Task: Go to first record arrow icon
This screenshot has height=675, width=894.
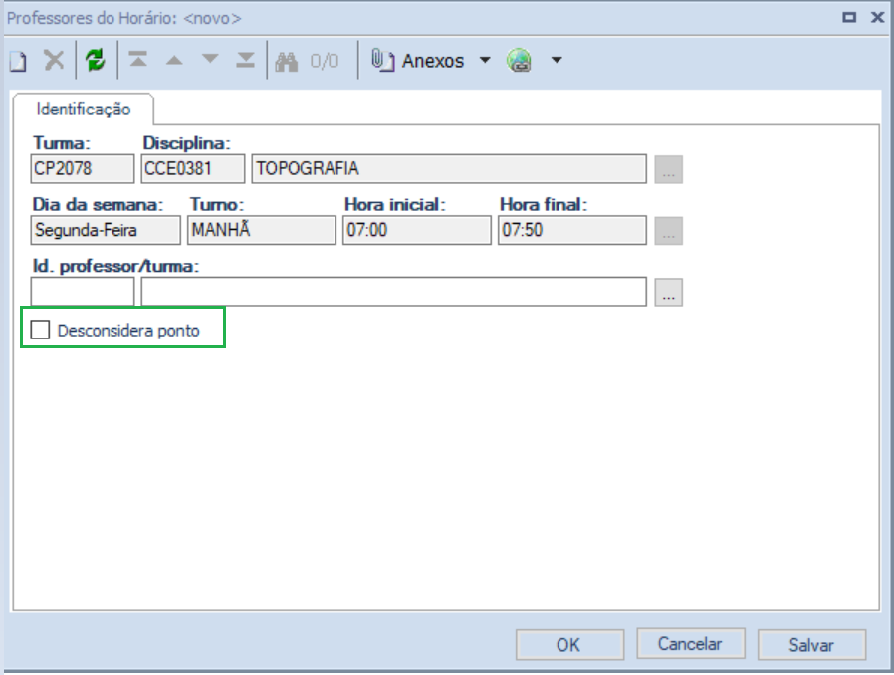Action: [x=138, y=60]
